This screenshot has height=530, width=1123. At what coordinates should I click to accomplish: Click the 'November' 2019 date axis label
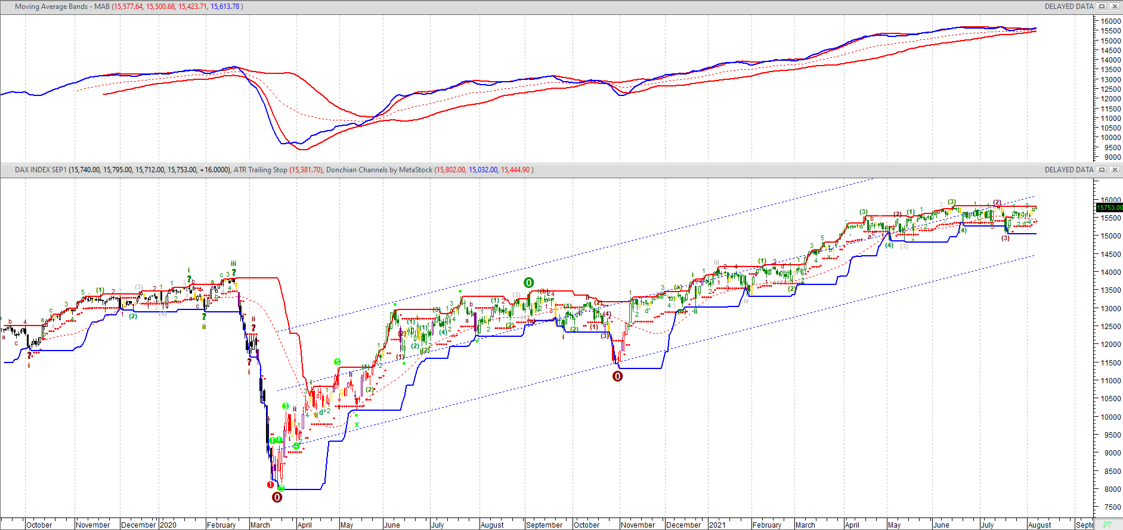pyautogui.click(x=93, y=525)
